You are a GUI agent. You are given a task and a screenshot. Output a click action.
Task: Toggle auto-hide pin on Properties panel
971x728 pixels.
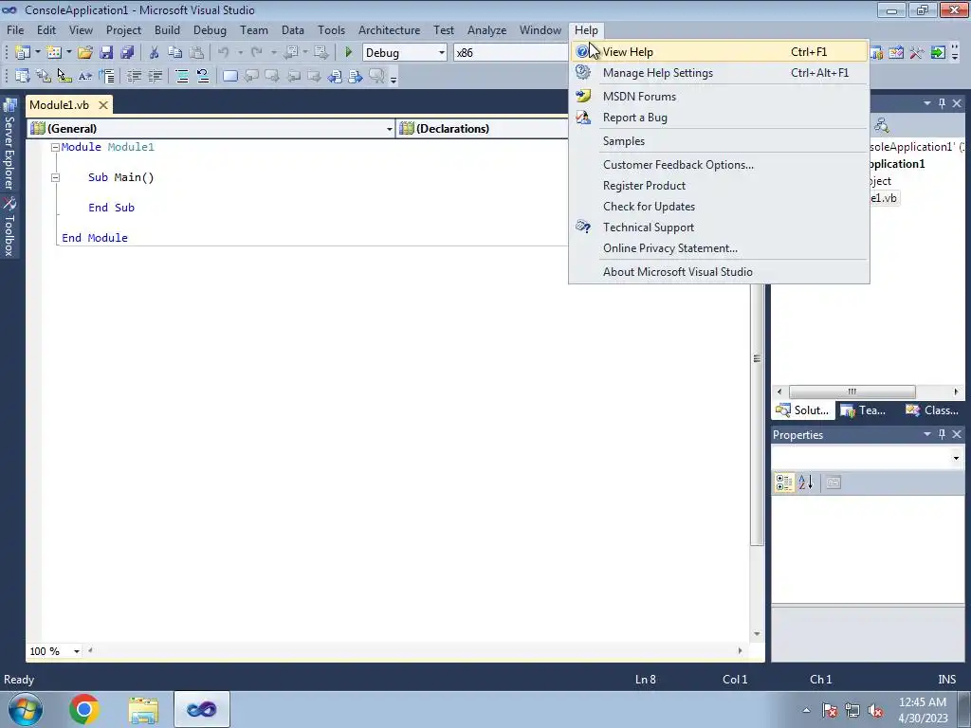click(942, 434)
